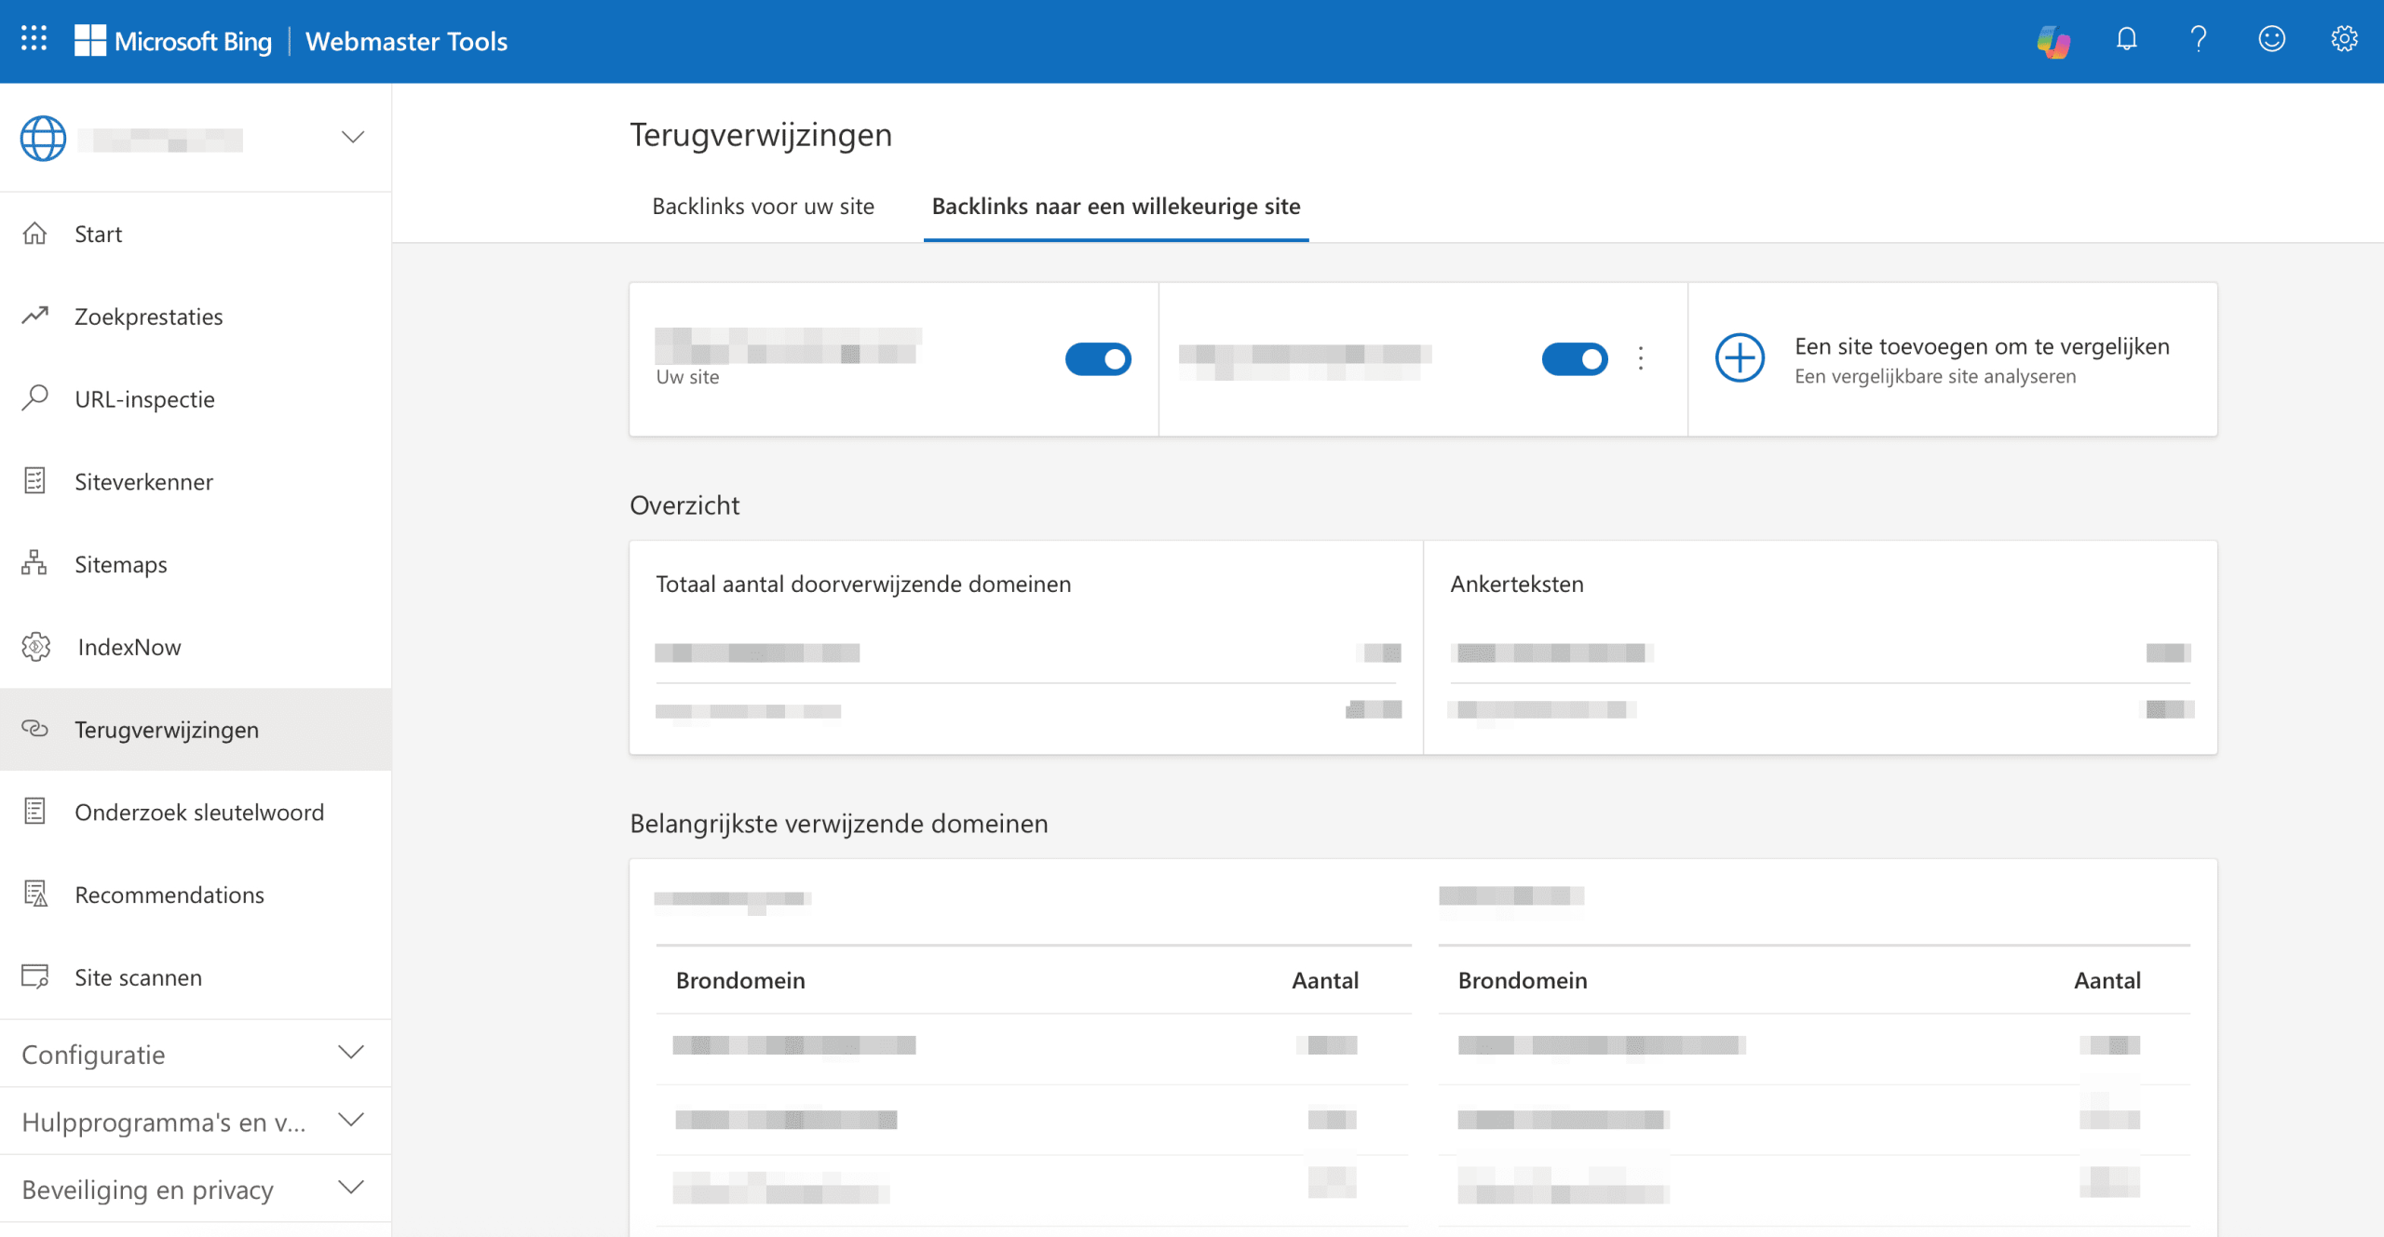The width and height of the screenshot is (2384, 1237).
Task: Expand the Configuratie section
Action: [x=196, y=1054]
